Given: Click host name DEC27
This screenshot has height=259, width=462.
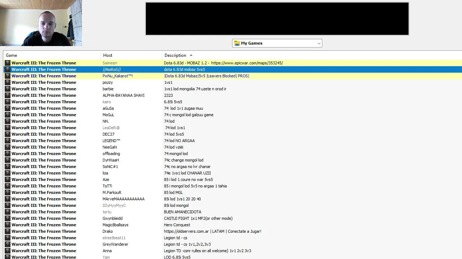Looking at the screenshot, I should [x=108, y=134].
